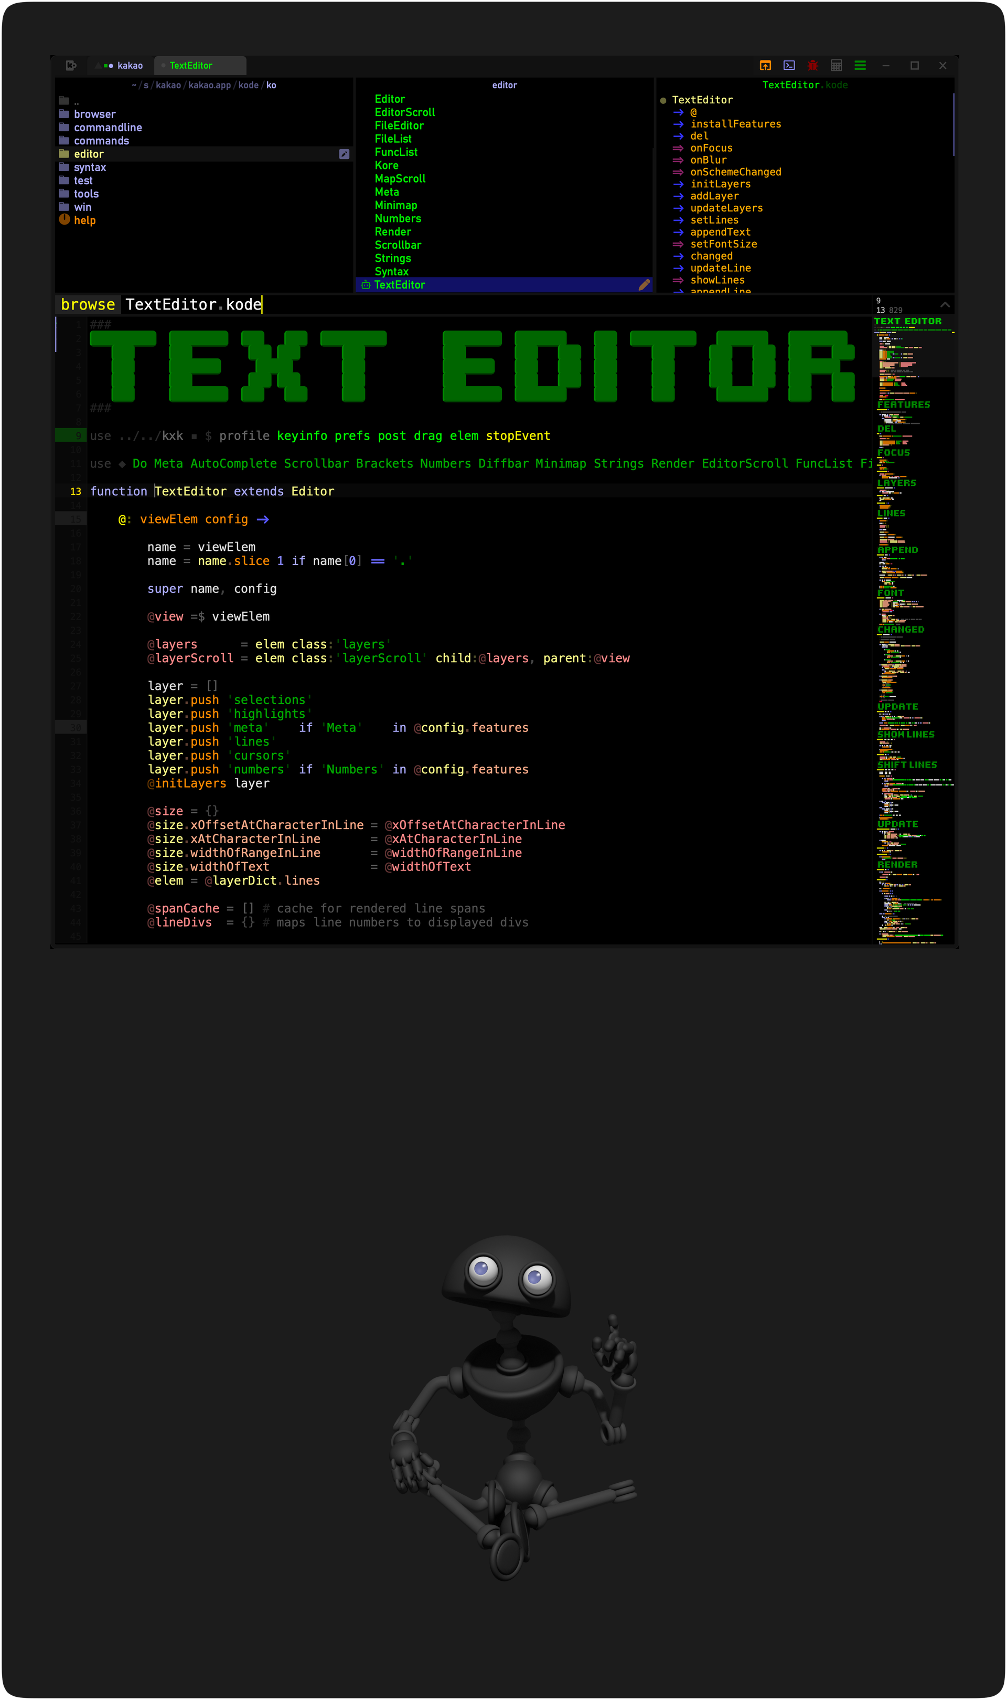Click the help clock icon in file browser

pos(65,219)
